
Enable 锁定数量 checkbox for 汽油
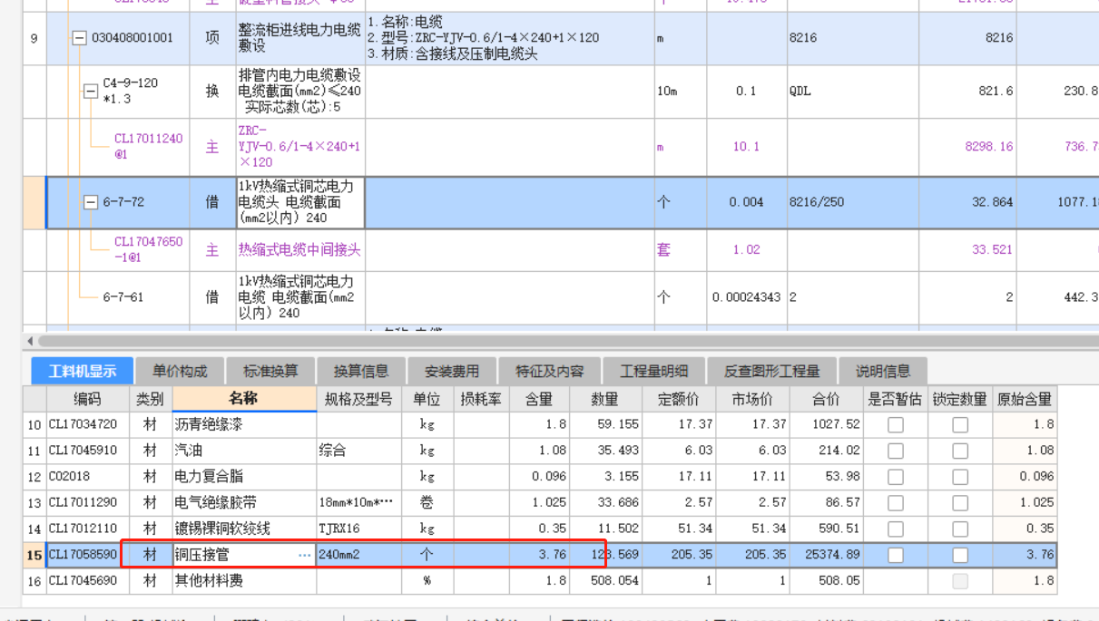point(960,451)
